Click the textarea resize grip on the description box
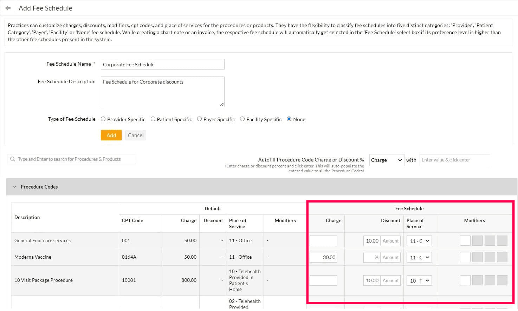518x311 pixels. click(x=222, y=104)
